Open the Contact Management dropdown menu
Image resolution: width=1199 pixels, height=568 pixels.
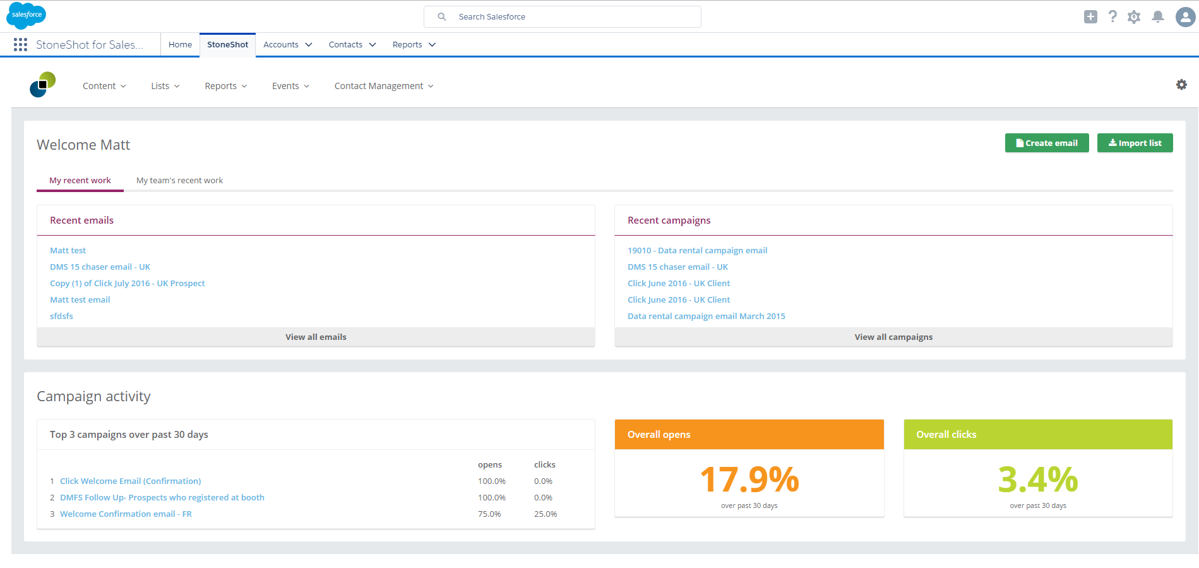384,86
